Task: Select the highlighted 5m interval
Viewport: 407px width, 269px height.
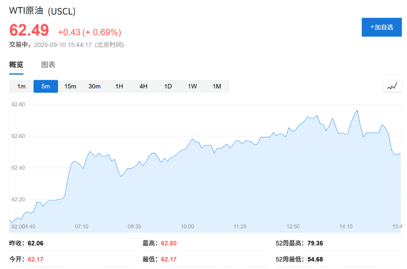Action: tap(46, 86)
